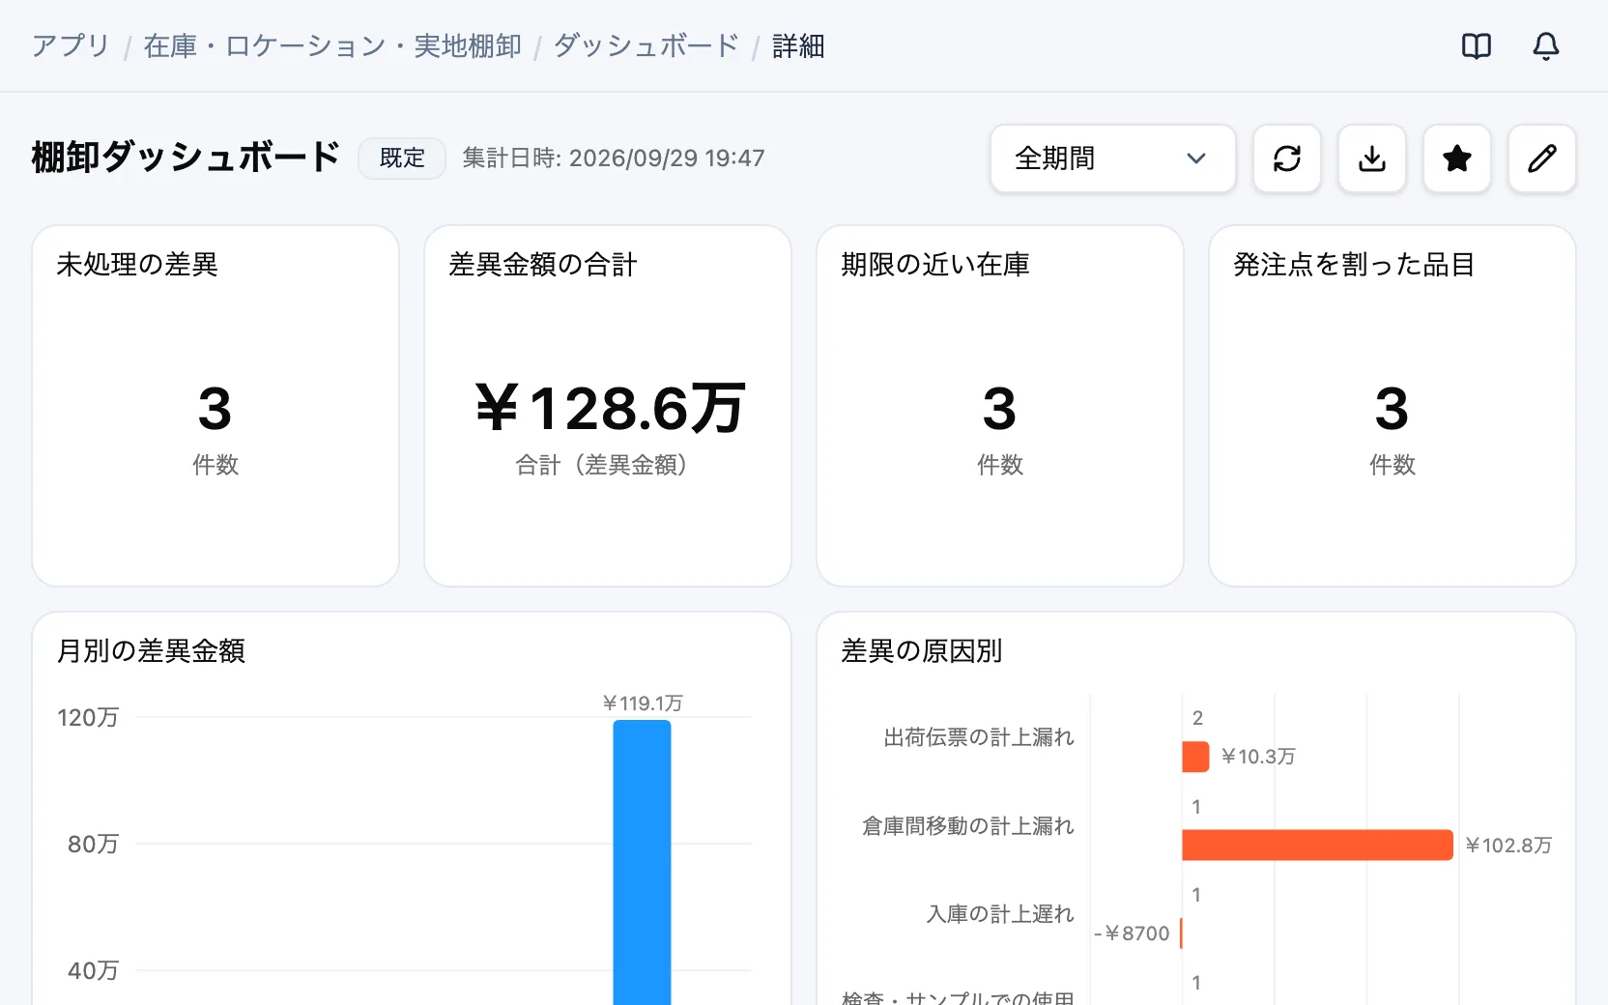Open the 差異金額の合計 card

(x=608, y=406)
